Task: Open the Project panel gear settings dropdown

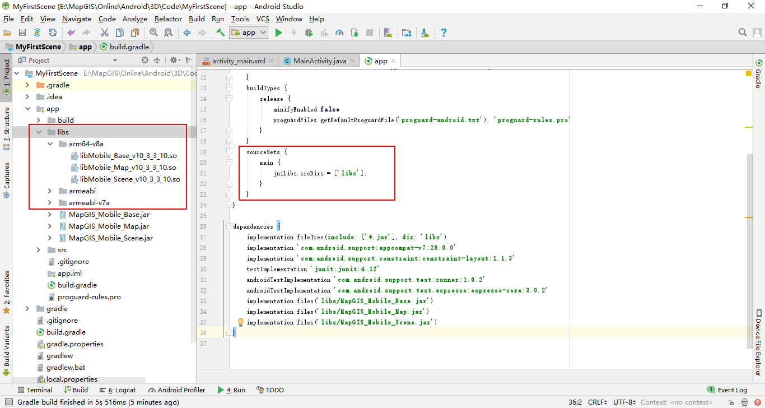Action: coord(175,60)
